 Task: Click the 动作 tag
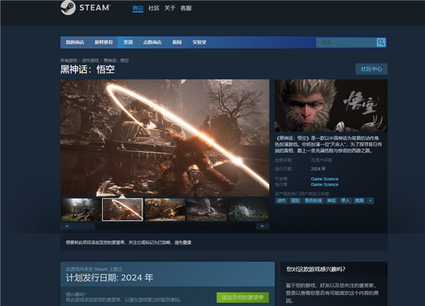[x=281, y=200]
